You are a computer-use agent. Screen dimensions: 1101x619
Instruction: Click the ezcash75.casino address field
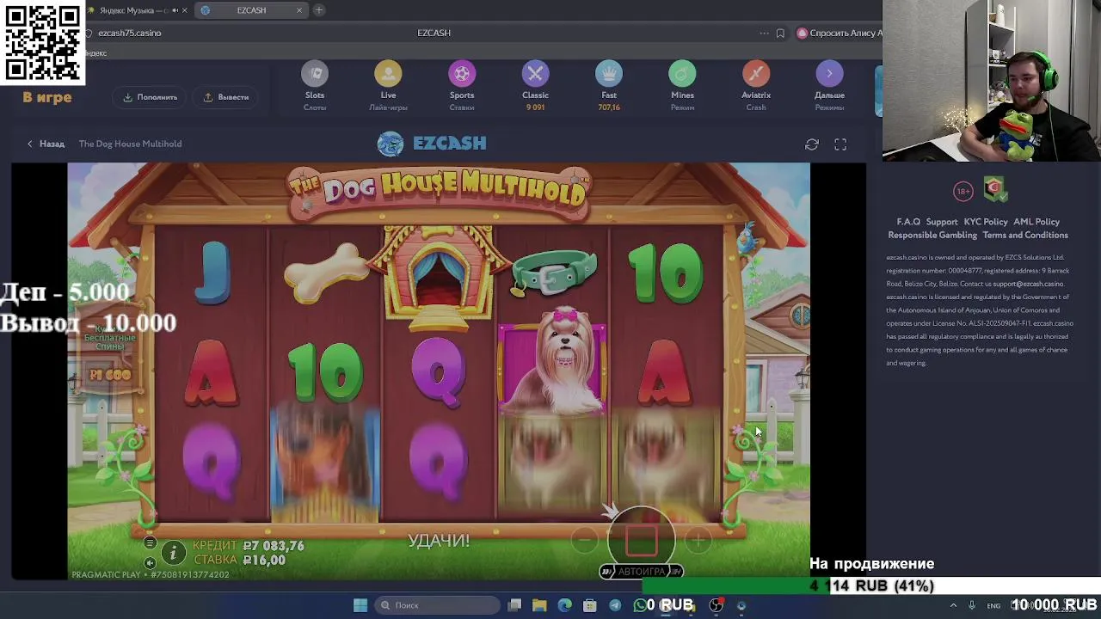pyautogui.click(x=129, y=33)
